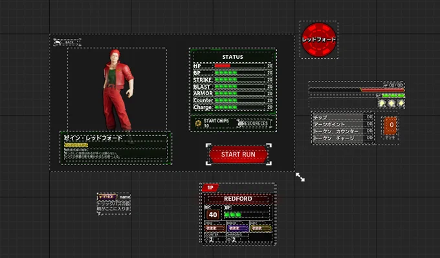Viewport: 440px width, 258px height.
Task: Click the yellow BLAST ??? badge
Action: (x=260, y=228)
